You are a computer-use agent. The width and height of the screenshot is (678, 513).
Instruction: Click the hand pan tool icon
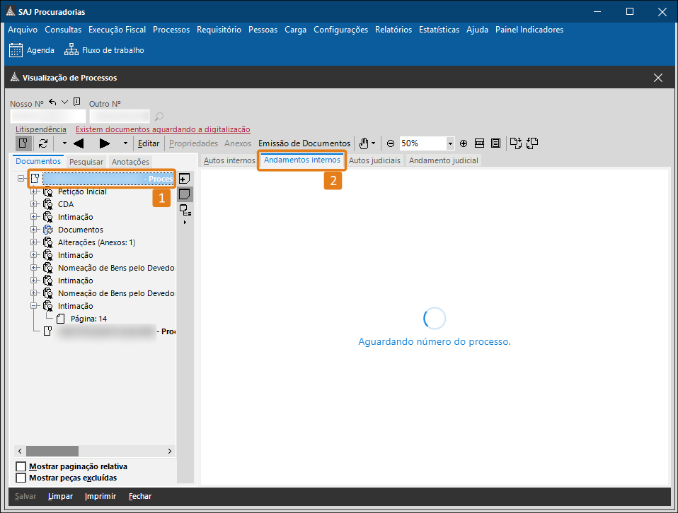[364, 143]
